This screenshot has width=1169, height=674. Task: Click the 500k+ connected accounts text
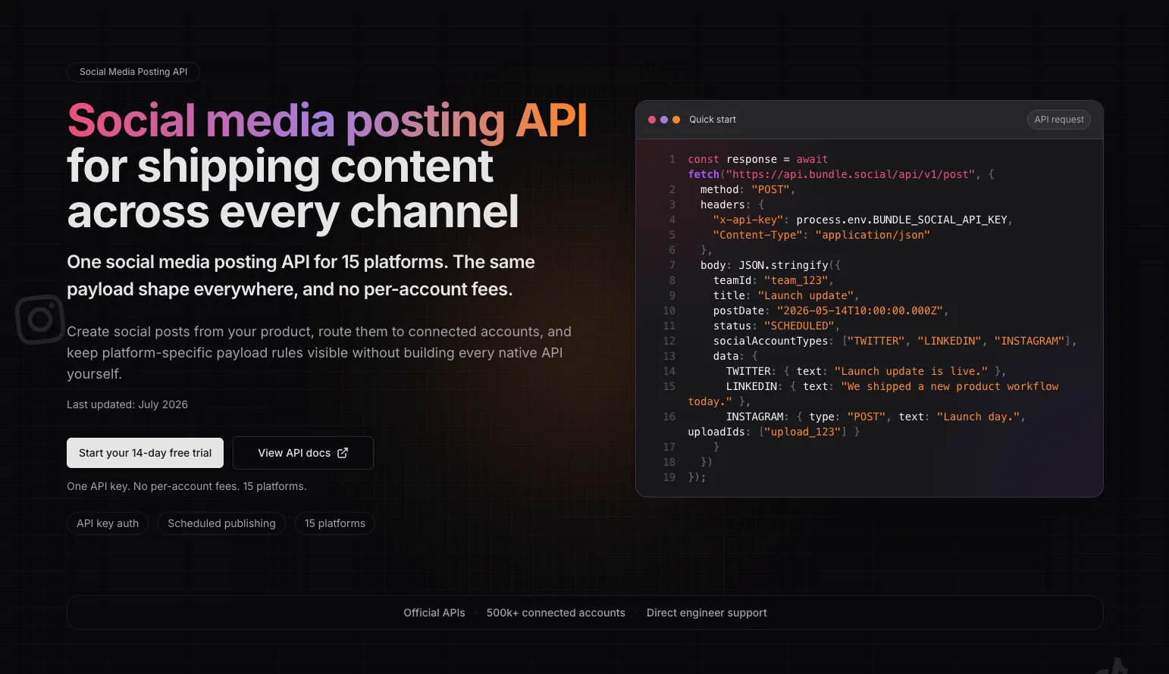pos(556,613)
